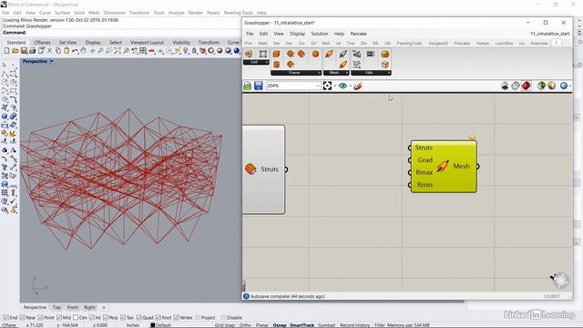Switch to the LunchBox component tab
This screenshot has height=328, width=583.
tap(504, 43)
